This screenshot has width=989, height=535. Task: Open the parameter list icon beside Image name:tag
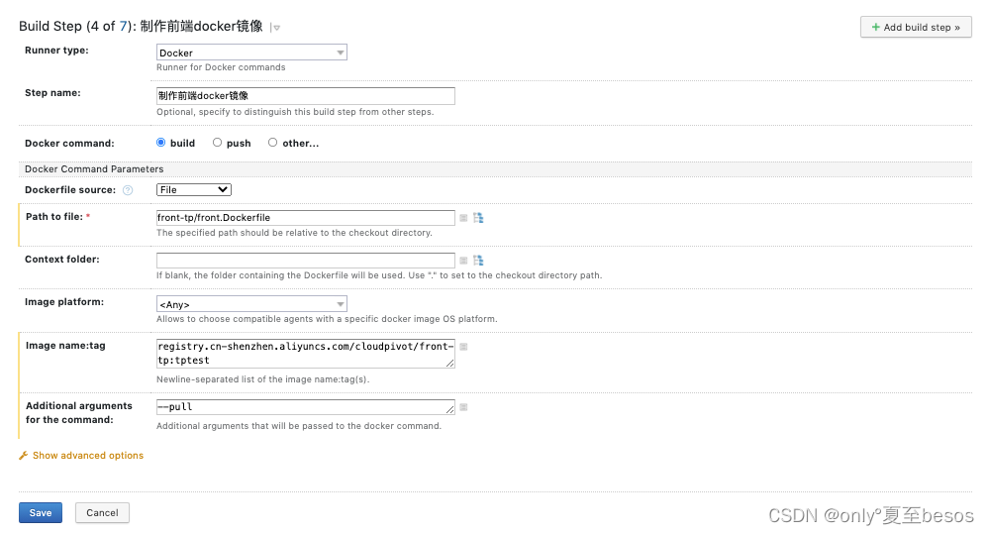tap(463, 347)
